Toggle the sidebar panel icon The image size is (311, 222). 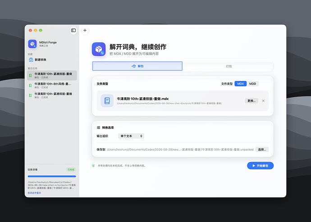pos(73,30)
